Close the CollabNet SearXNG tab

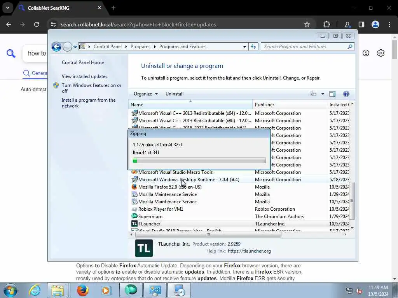[x=99, y=8]
